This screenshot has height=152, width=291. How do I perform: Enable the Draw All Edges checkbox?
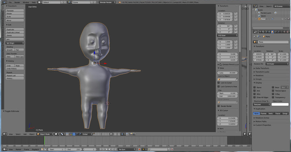tap(255, 97)
